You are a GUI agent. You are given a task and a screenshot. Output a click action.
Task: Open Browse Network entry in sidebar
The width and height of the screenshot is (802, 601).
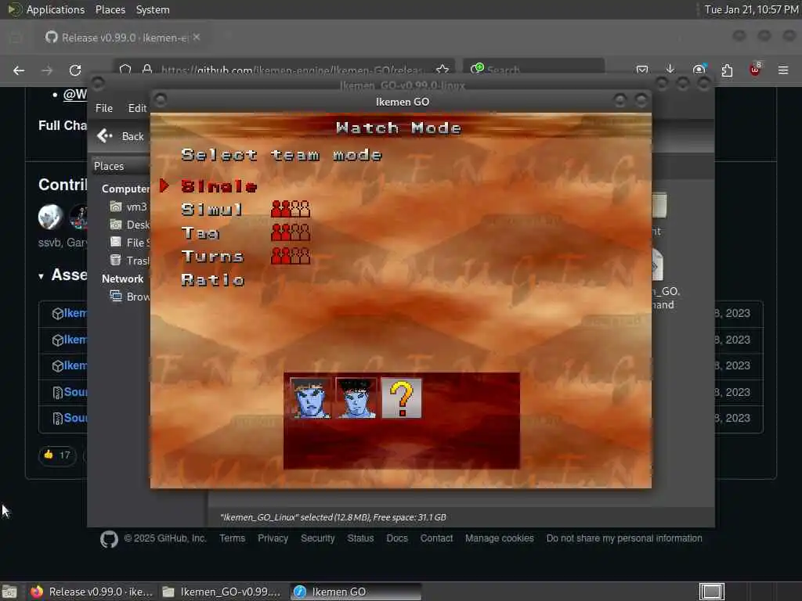pos(130,297)
